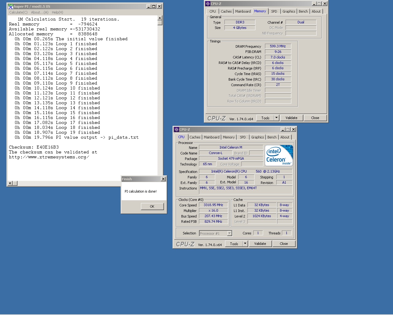Click Super PI horizontal scrollbar left arrow
The image size is (393, 315).
[x=10, y=183]
